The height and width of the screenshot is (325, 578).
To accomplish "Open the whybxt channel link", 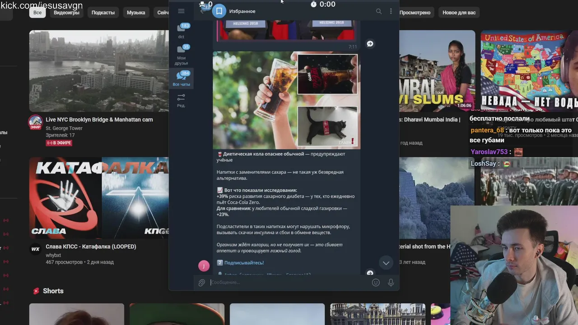I will pyautogui.click(x=53, y=255).
